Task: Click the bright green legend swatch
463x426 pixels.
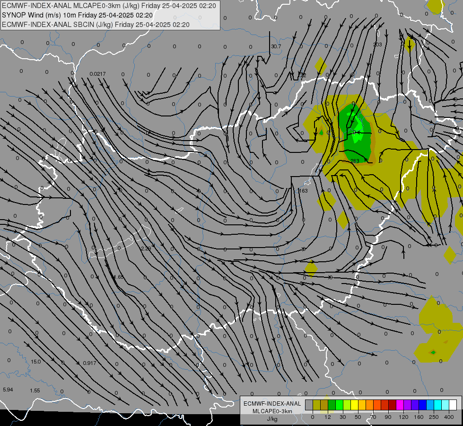Action: click(x=339, y=405)
